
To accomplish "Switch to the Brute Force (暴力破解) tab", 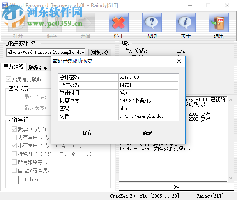I will [14, 67].
